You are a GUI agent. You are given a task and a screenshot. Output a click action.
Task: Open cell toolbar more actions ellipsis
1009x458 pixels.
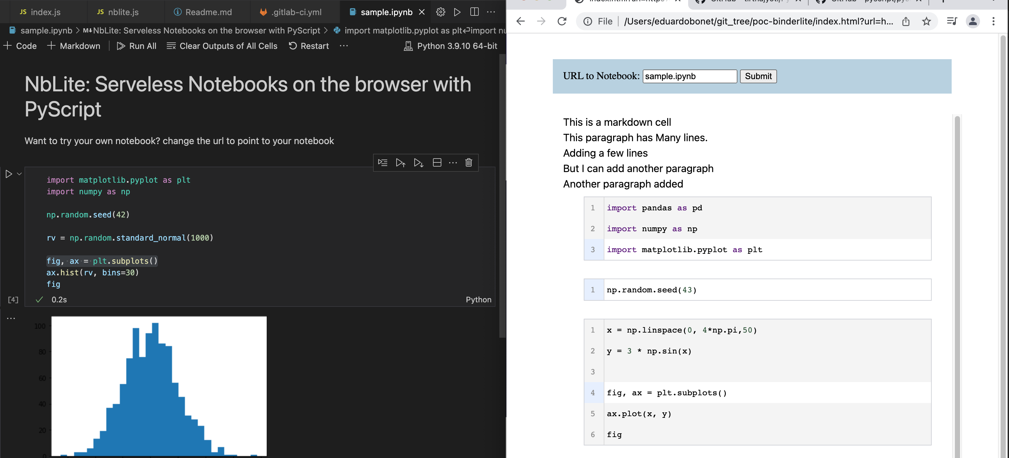coord(453,163)
